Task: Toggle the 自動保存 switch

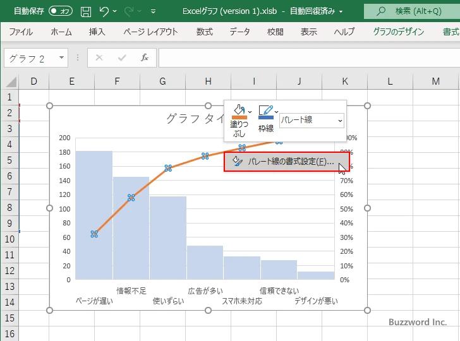Action: click(x=61, y=11)
